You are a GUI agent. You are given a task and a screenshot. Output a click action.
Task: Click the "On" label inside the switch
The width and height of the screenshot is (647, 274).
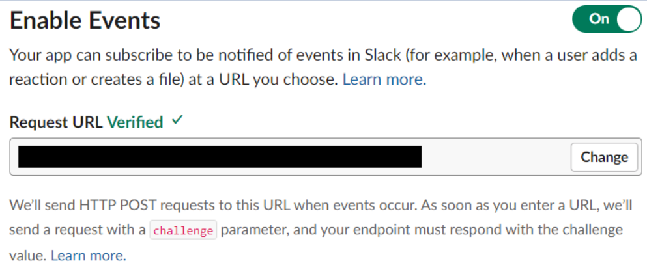point(598,19)
